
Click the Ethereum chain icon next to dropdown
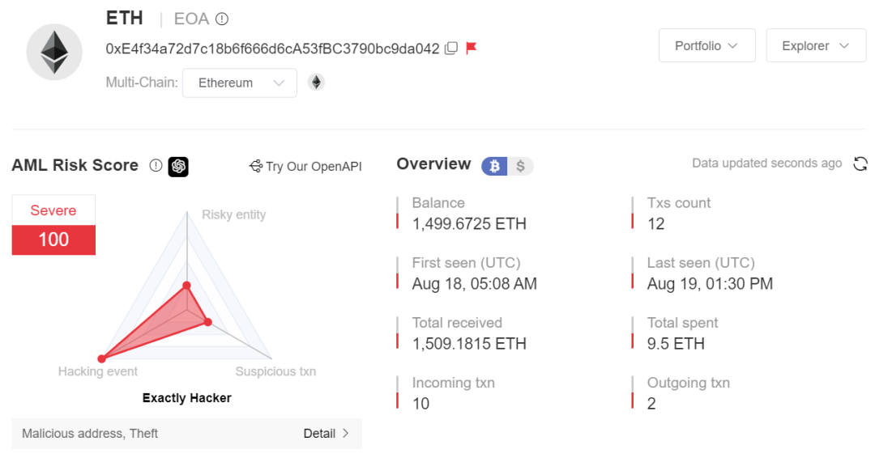coord(317,83)
